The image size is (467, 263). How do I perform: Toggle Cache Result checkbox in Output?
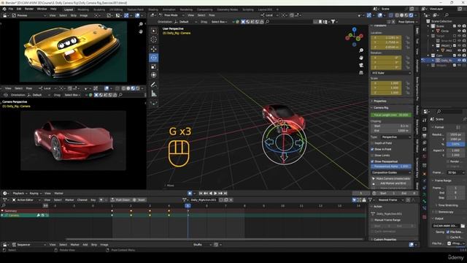(x=448, y=237)
